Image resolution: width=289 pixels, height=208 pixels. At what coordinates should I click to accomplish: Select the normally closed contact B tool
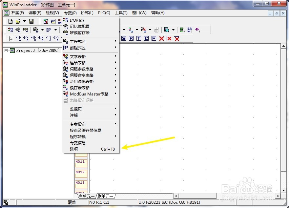coord(26,38)
